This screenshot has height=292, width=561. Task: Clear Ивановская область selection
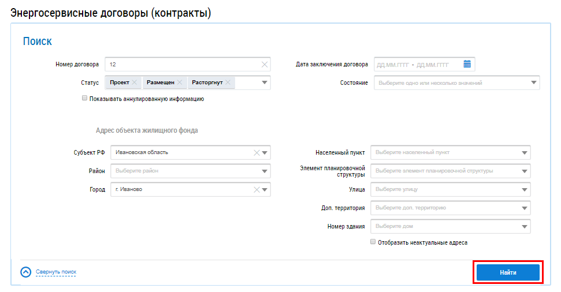[x=256, y=153]
